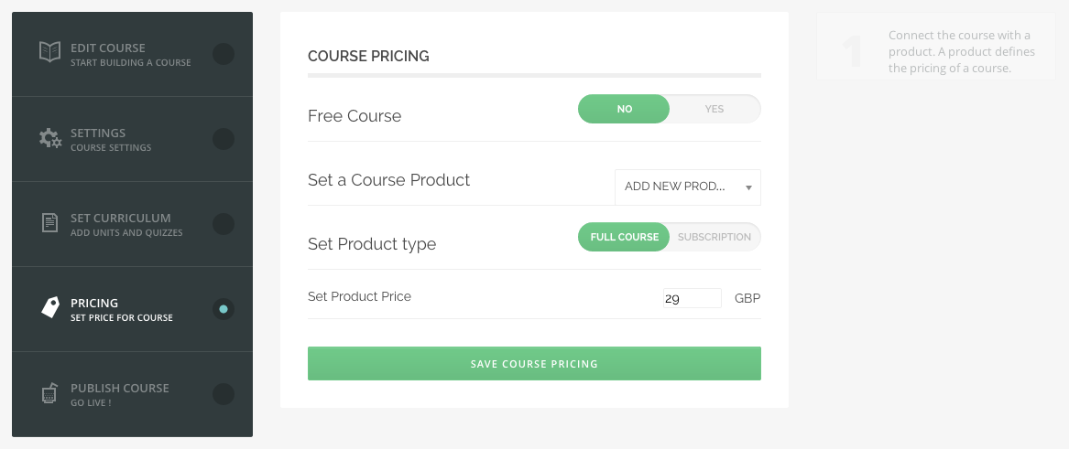Click the Set Curriculum document icon
The image size is (1069, 449).
49,223
